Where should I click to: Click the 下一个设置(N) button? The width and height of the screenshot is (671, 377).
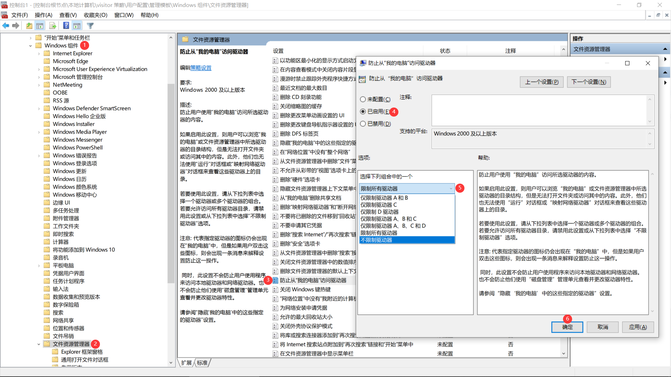pyautogui.click(x=589, y=82)
